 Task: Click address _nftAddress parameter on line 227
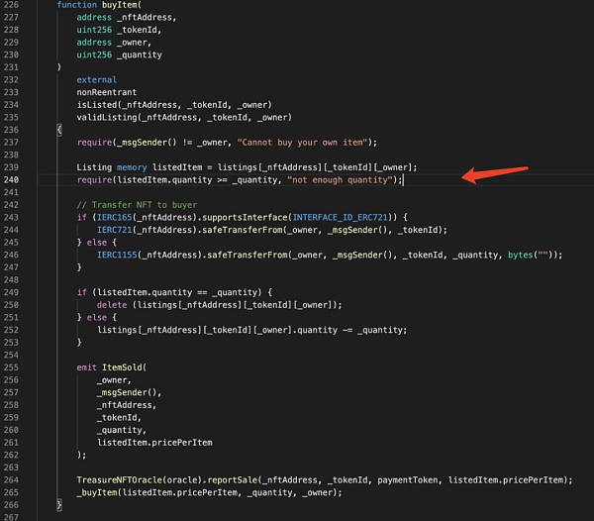(127, 18)
